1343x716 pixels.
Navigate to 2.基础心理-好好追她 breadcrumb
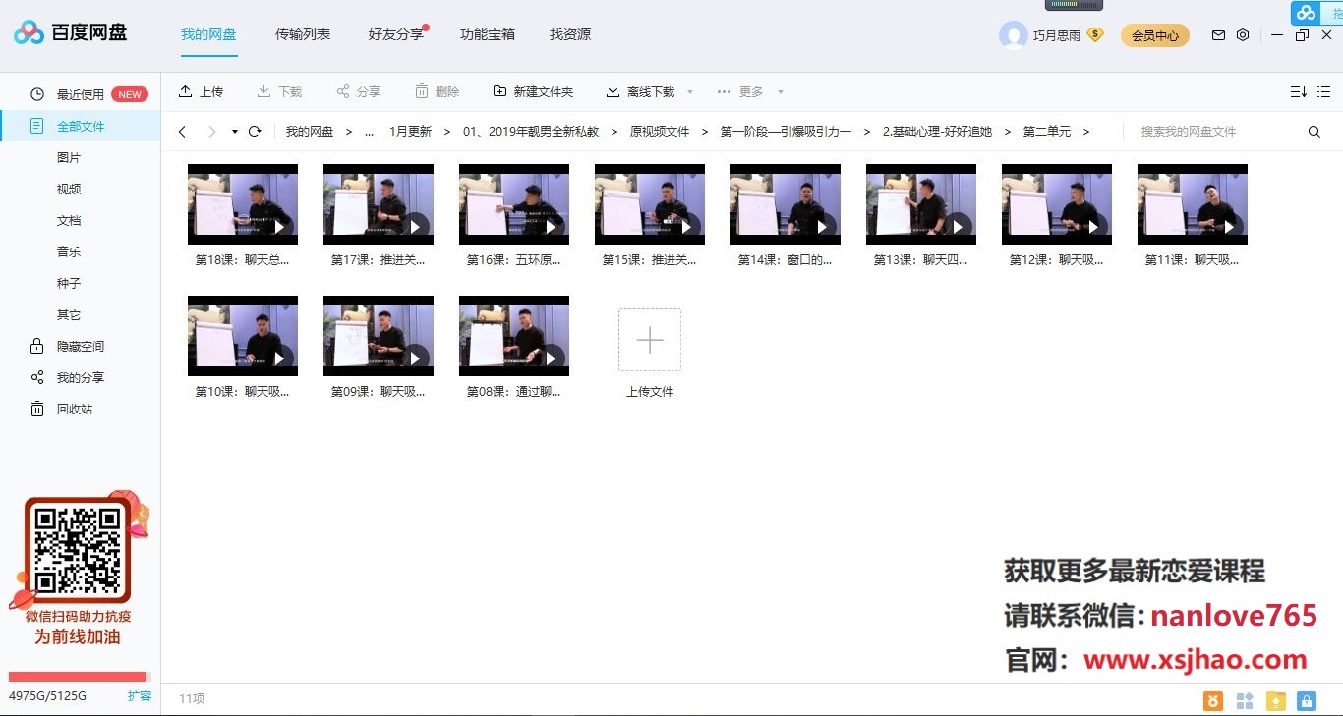point(937,132)
